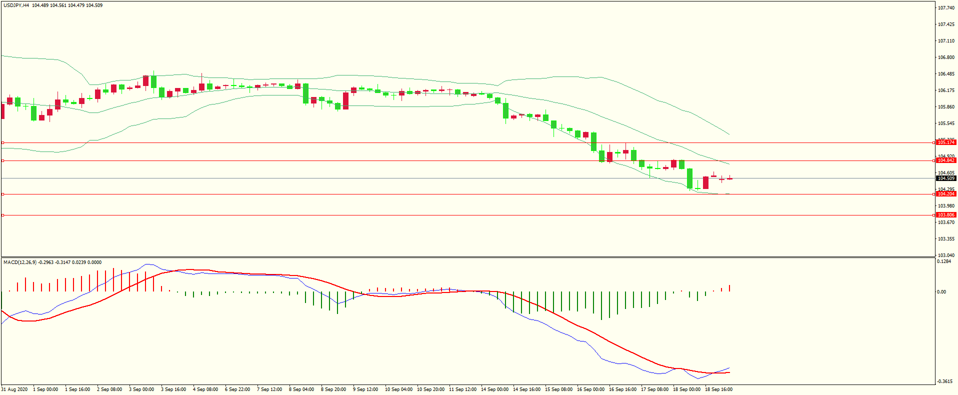
Task: Click the 107.425 price scale label
Action: coord(946,24)
